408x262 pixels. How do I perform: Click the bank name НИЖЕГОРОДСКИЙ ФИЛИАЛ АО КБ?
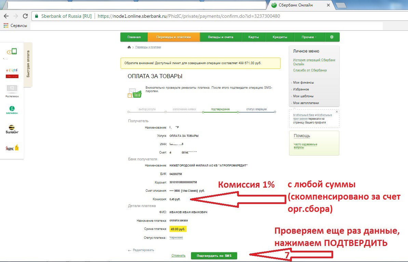pos(208,165)
